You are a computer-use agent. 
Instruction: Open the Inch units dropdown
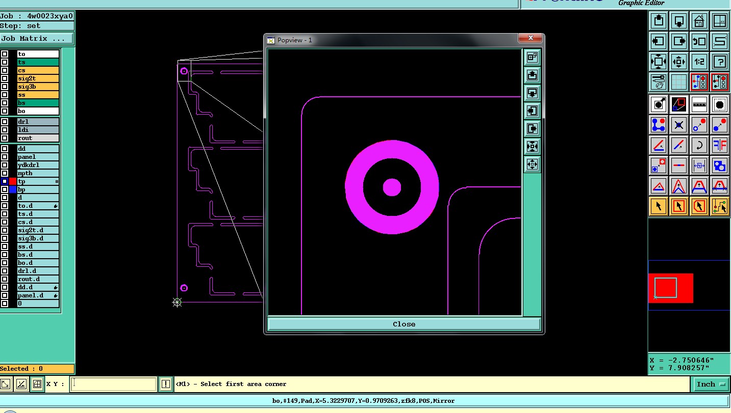click(711, 384)
